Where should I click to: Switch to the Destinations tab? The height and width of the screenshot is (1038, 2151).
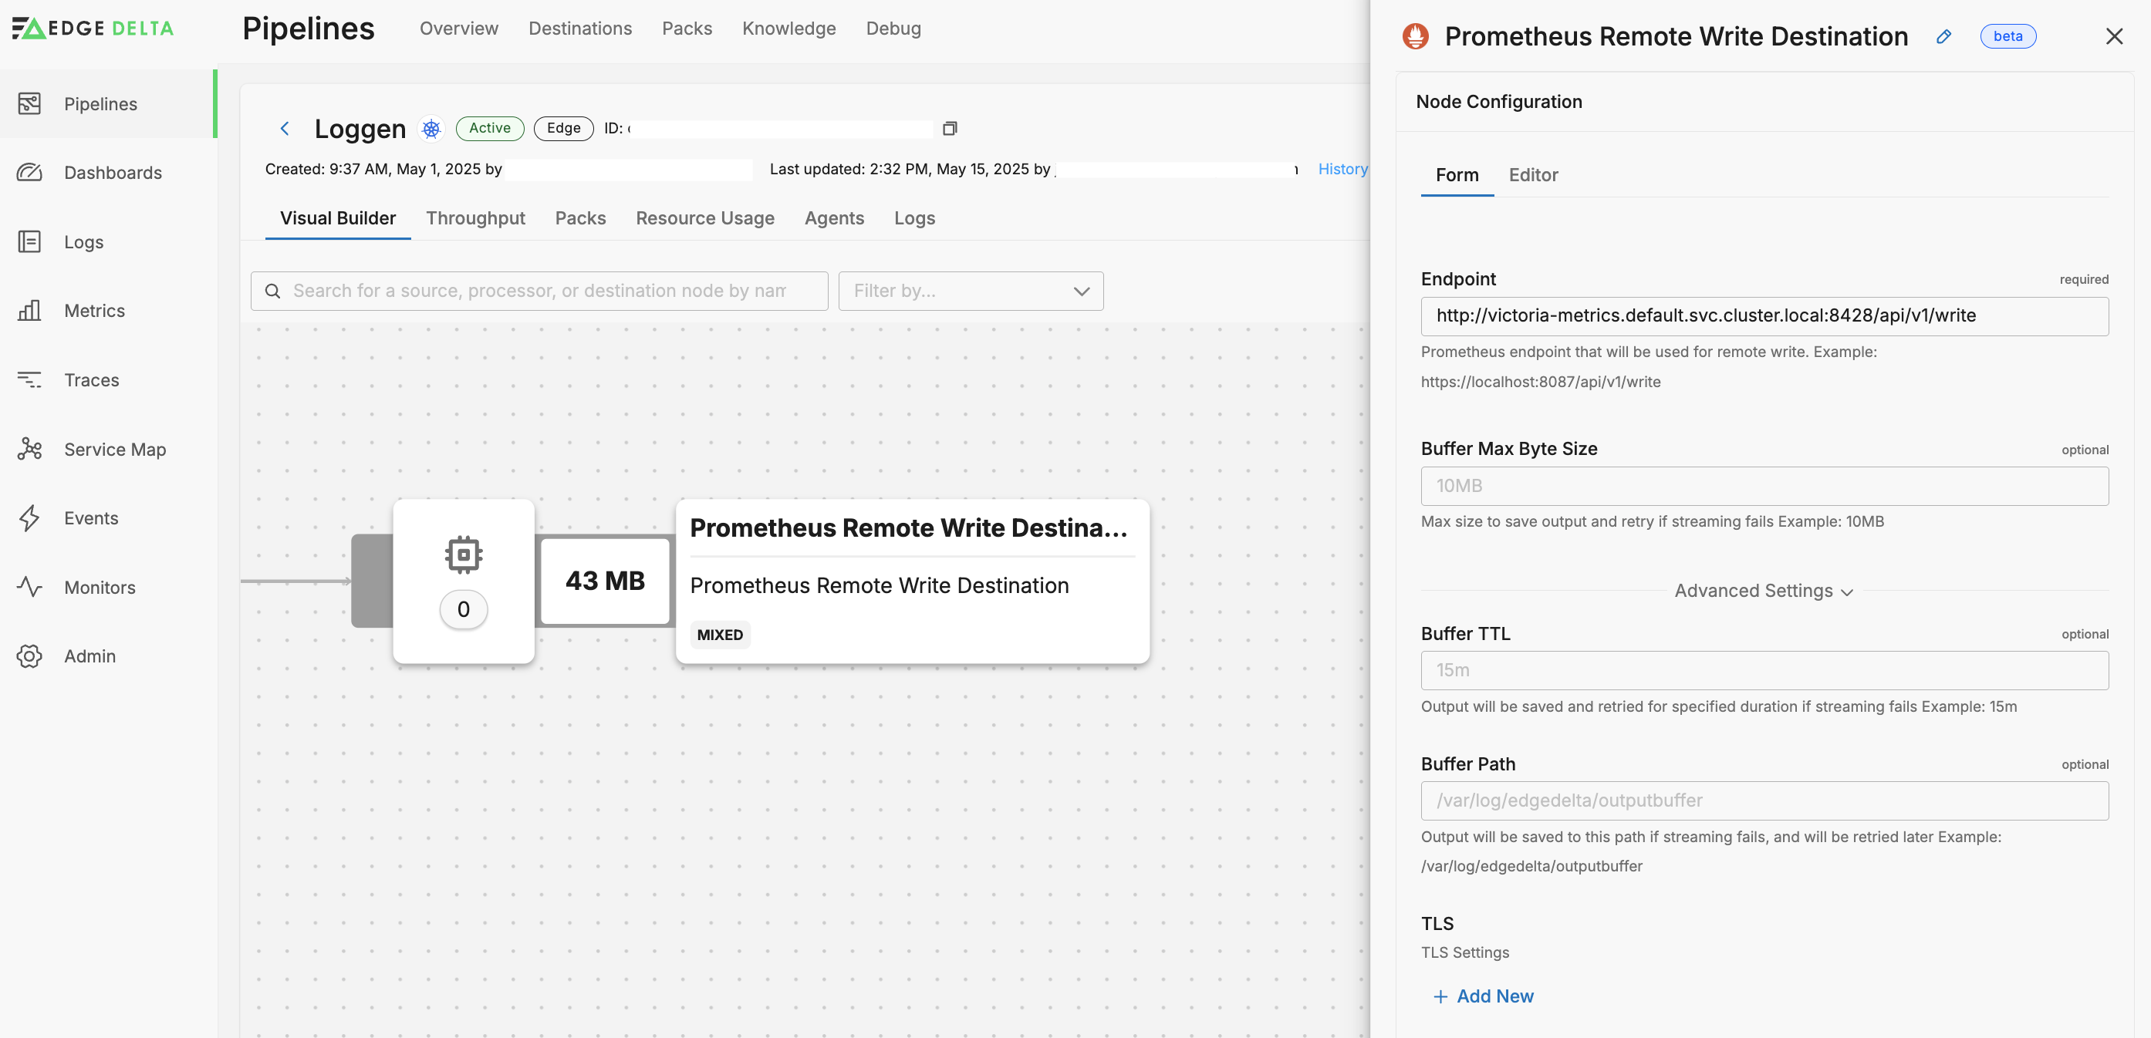(x=579, y=29)
